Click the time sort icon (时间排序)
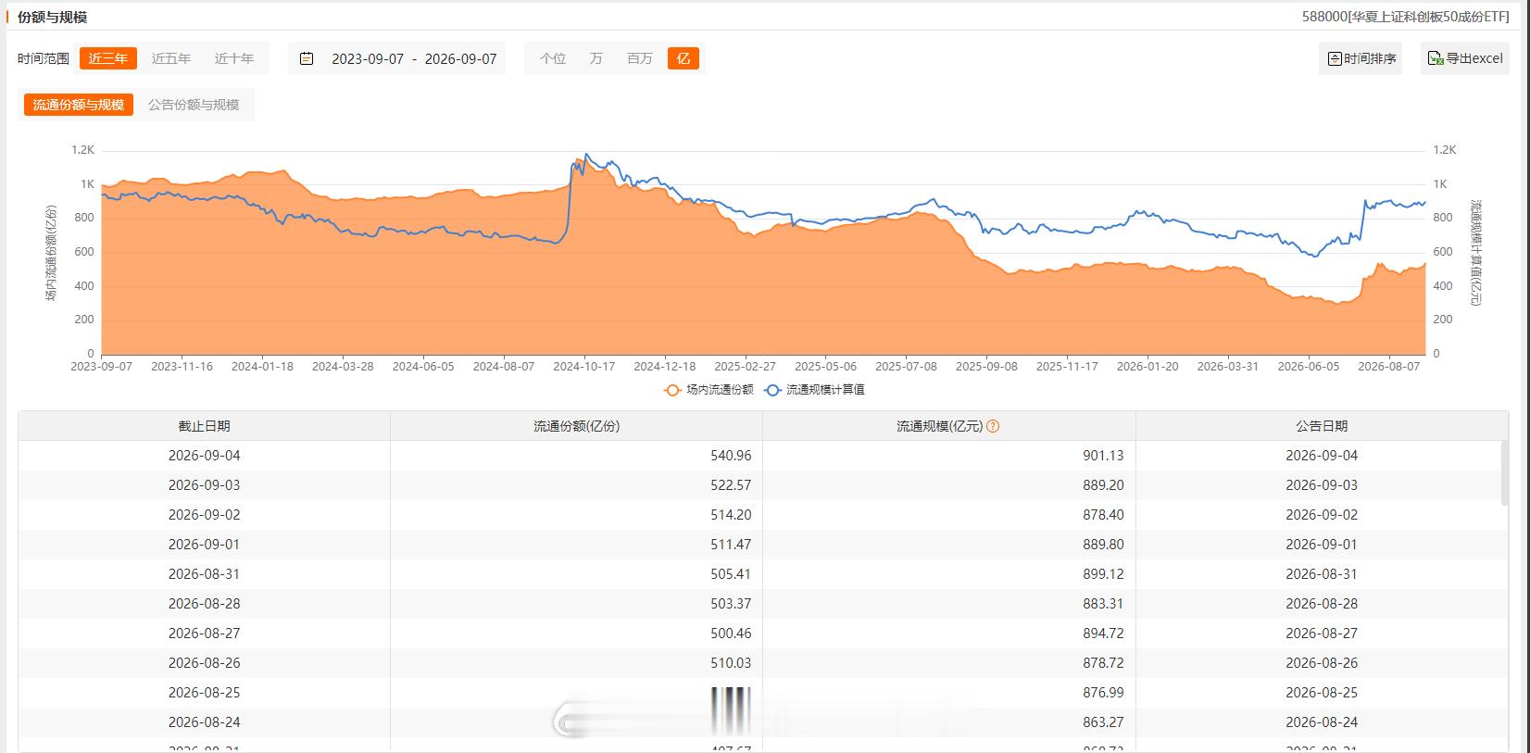The image size is (1530, 753). click(1335, 58)
